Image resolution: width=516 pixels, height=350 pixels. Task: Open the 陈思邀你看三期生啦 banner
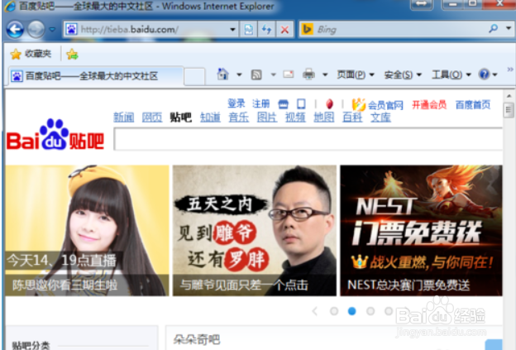[x=87, y=230]
